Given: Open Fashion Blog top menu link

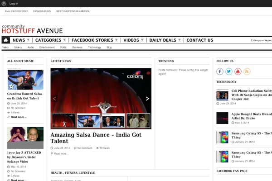Looking at the screenshot, I should coord(42,11).
